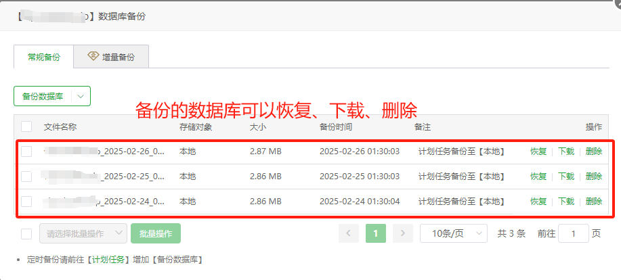Download the 2025-02-26 backup via 下载
This screenshot has width=621, height=280.
point(566,151)
